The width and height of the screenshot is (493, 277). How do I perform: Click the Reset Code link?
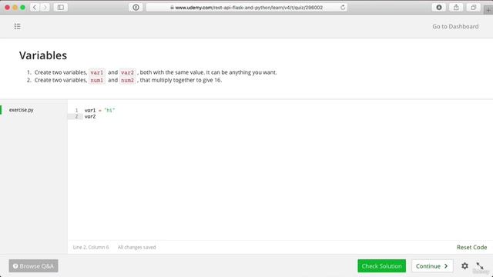[x=471, y=247]
